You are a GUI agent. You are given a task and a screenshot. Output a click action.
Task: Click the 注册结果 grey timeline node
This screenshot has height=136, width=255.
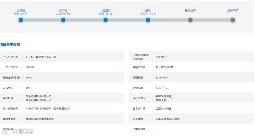point(233,20)
